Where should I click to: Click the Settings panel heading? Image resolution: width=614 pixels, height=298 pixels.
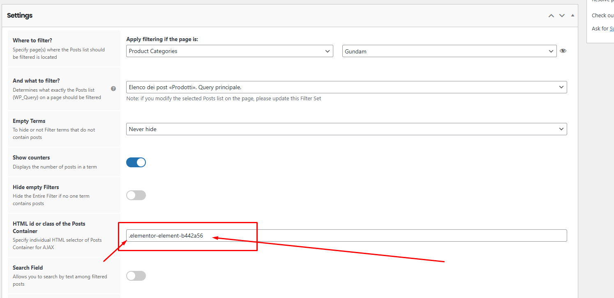click(20, 16)
